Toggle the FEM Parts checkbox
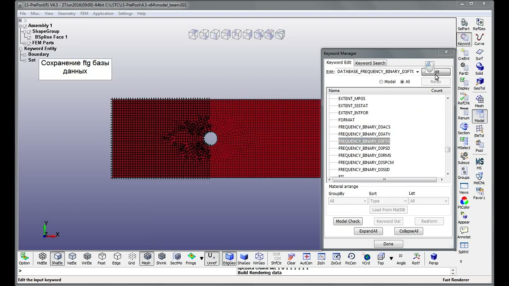509x286 pixels. click(x=29, y=43)
